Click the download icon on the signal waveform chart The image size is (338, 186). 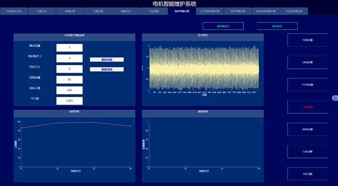click(x=261, y=45)
